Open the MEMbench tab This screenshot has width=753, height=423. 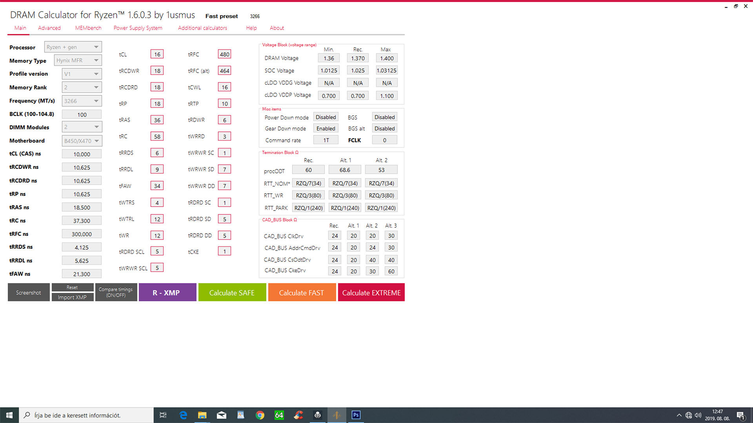click(88, 28)
